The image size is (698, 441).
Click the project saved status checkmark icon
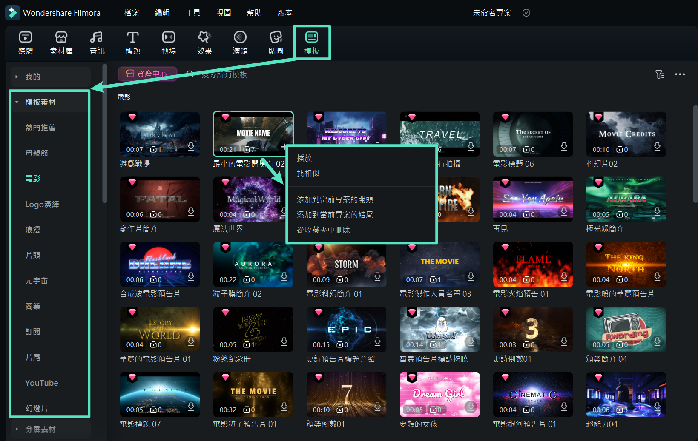(526, 13)
